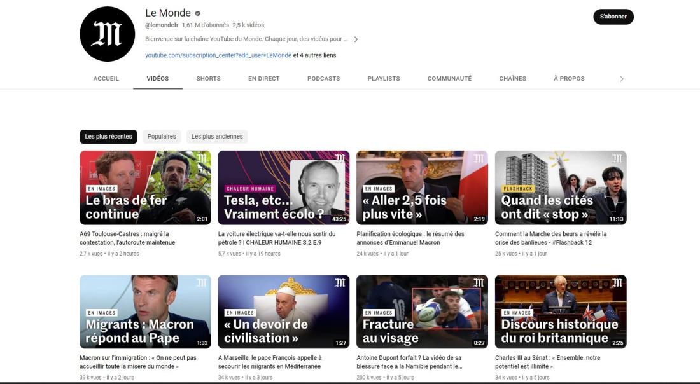700x384 pixels.
Task: Open the 'et 4 autres liens' links list
Action: point(315,55)
